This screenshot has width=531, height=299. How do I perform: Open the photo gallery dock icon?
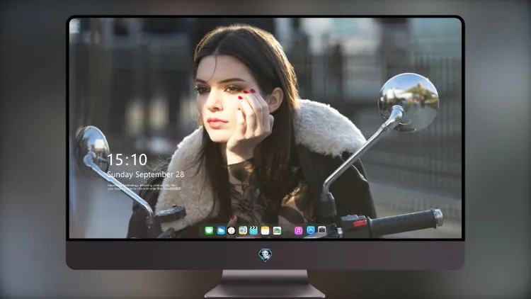click(x=277, y=230)
